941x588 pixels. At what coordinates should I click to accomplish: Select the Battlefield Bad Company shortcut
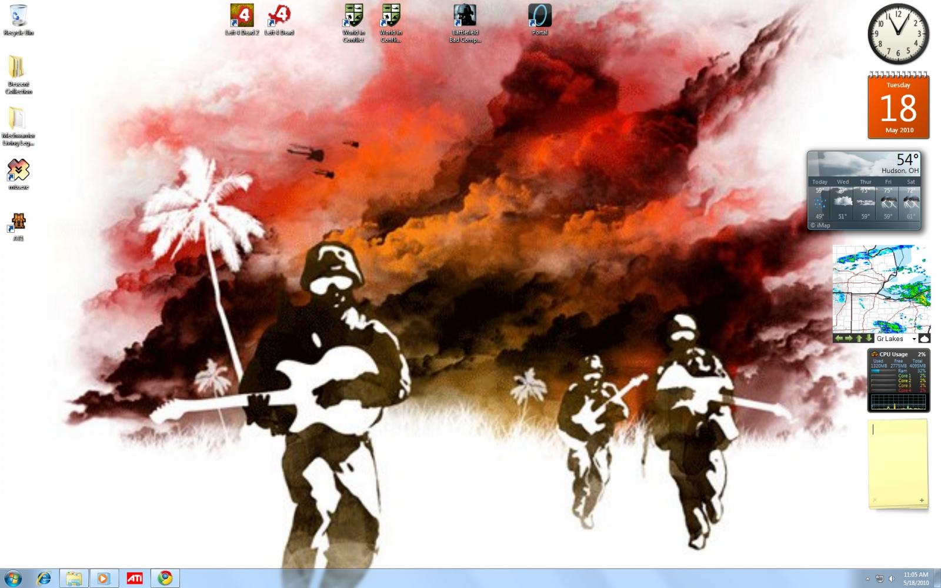click(x=465, y=23)
